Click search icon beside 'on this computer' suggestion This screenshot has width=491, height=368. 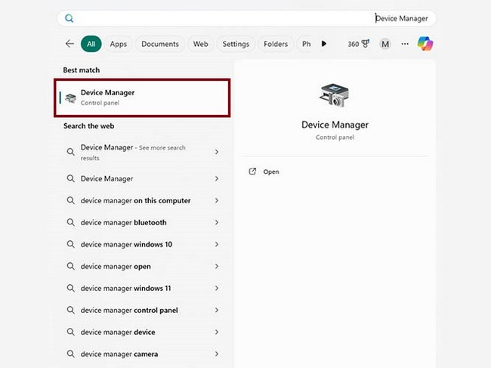(x=71, y=200)
